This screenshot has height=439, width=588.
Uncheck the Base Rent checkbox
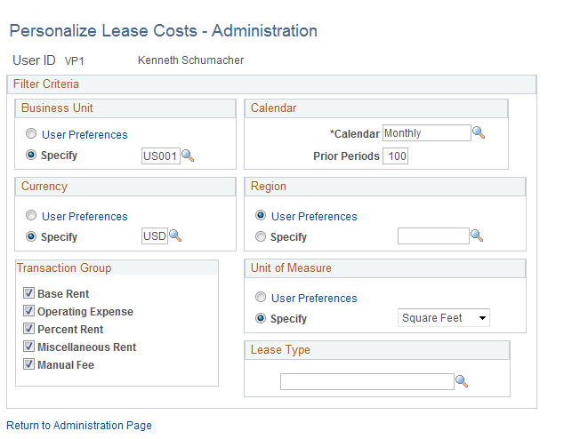(29, 294)
